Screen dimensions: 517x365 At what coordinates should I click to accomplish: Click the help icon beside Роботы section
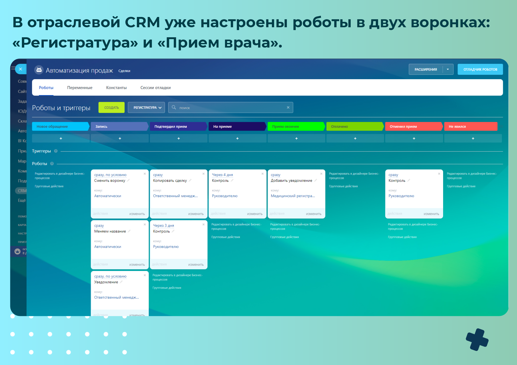(52, 164)
